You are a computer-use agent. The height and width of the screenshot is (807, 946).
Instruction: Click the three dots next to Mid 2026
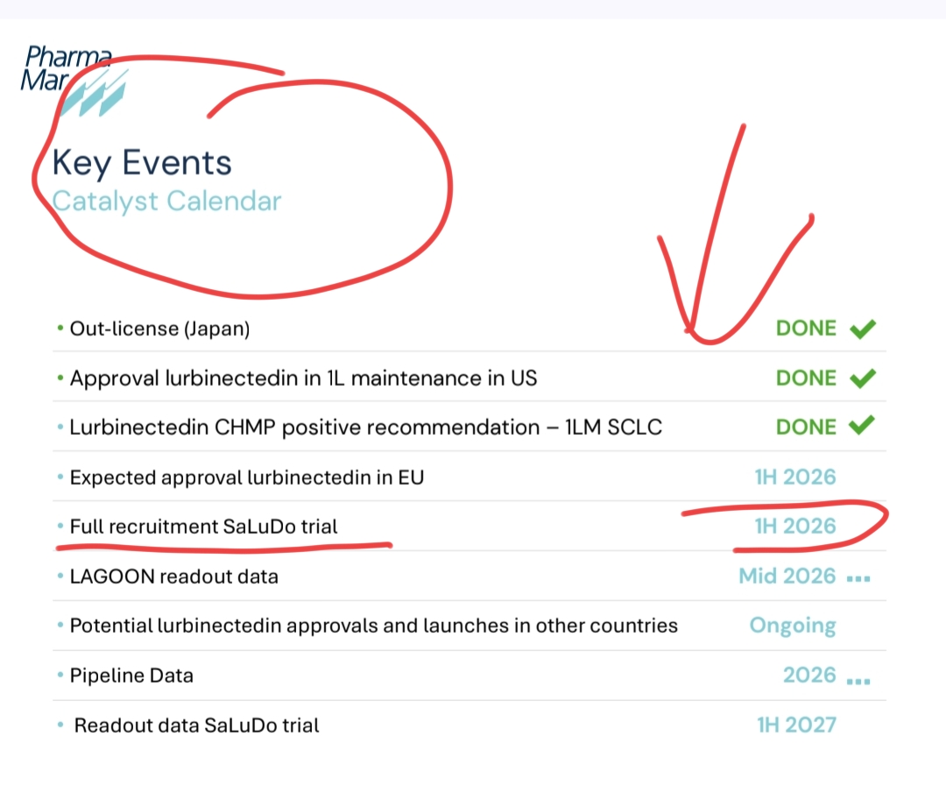(x=858, y=579)
